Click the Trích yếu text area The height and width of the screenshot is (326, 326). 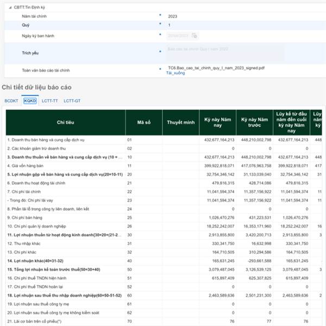click(x=224, y=53)
